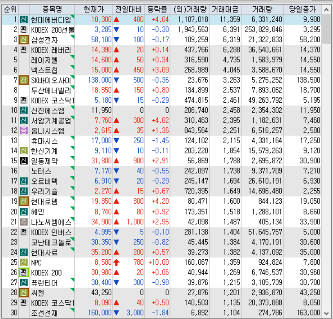Select the 레이저쎌 stock row
The height and width of the screenshot is (319, 333).
click(x=162, y=60)
